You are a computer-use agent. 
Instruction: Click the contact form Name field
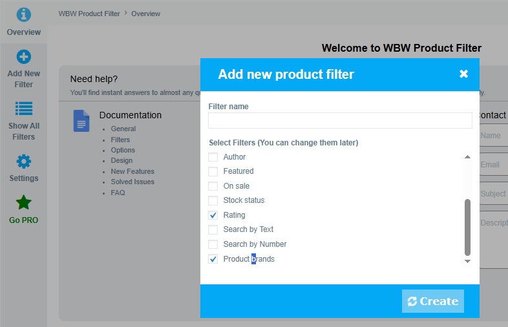493,136
